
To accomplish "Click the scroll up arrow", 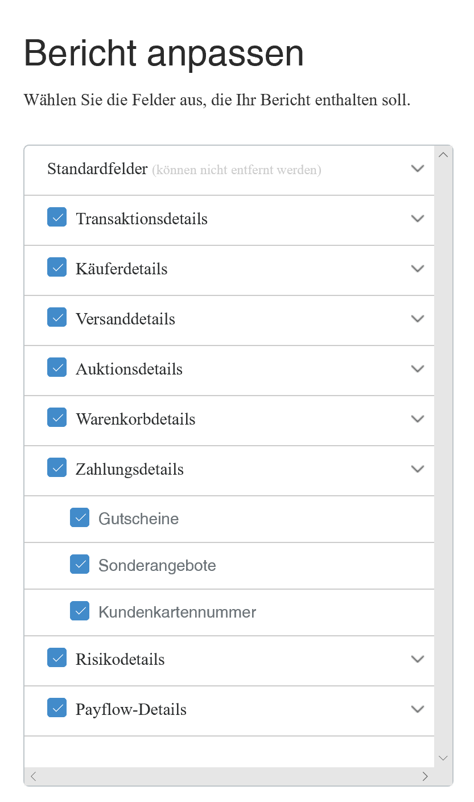I will click(444, 155).
